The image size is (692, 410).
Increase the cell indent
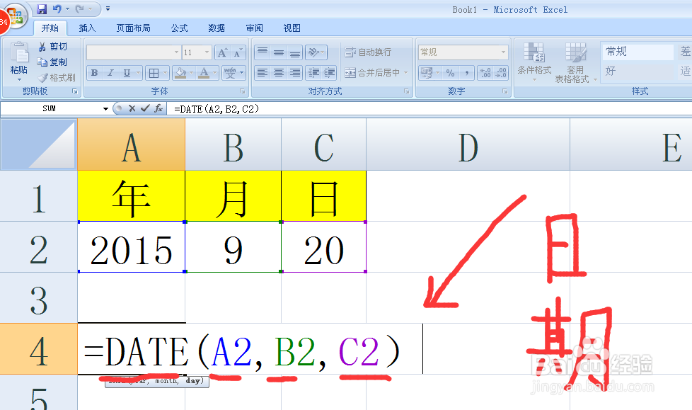pyautogui.click(x=329, y=73)
